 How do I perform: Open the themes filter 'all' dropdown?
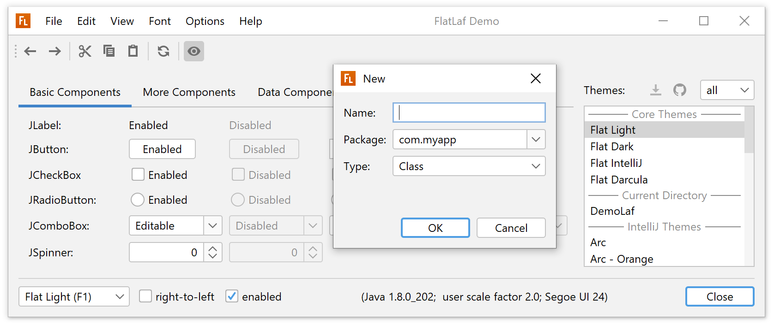point(727,90)
